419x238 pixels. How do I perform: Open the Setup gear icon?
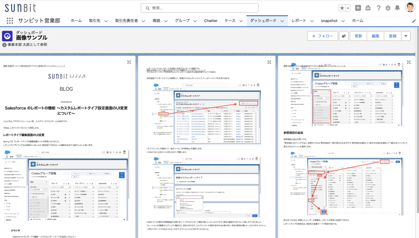[x=388, y=8]
